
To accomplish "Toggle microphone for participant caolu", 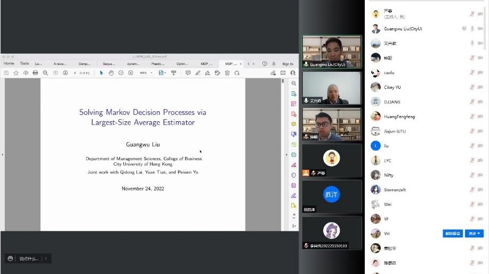I will click(x=472, y=72).
